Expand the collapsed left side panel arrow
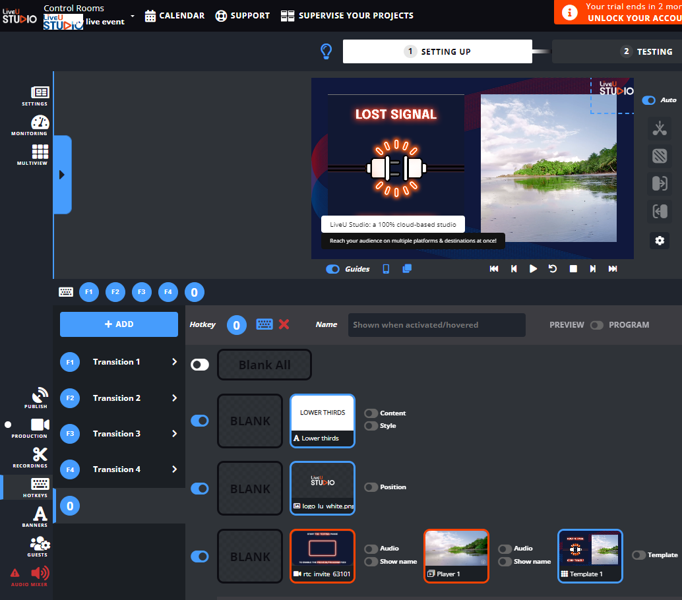682x600 pixels. [x=62, y=175]
